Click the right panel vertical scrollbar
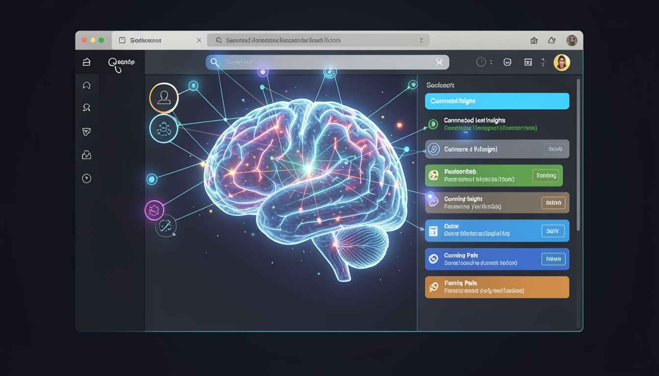This screenshot has width=659, height=376. 579,155
